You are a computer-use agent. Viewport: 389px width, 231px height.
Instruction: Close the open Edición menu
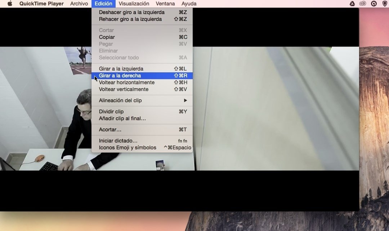pos(103,4)
